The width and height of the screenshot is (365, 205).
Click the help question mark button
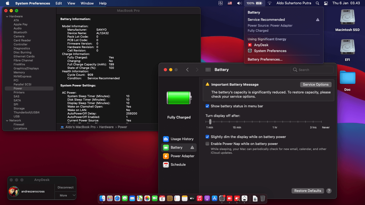[329, 191]
